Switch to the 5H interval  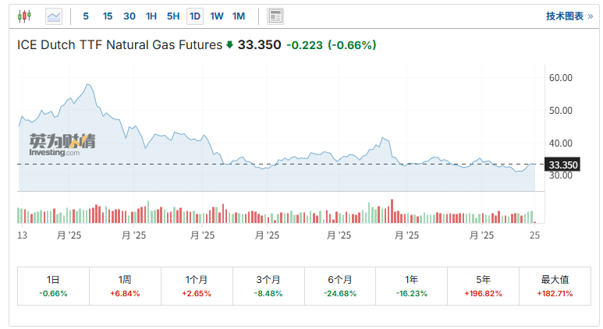pyautogui.click(x=173, y=16)
